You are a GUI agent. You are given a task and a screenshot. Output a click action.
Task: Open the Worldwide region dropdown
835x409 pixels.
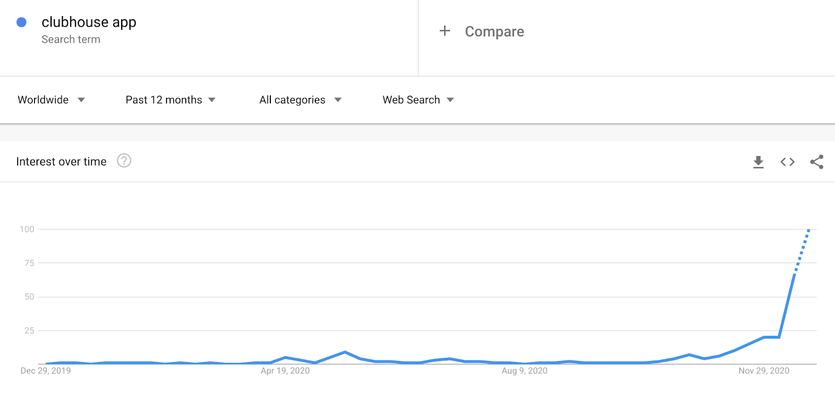51,100
